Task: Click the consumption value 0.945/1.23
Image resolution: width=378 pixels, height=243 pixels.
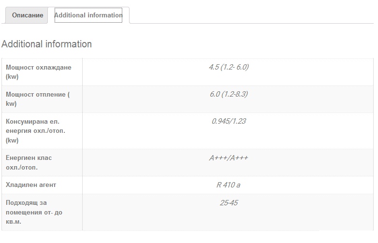Action: [x=229, y=121]
